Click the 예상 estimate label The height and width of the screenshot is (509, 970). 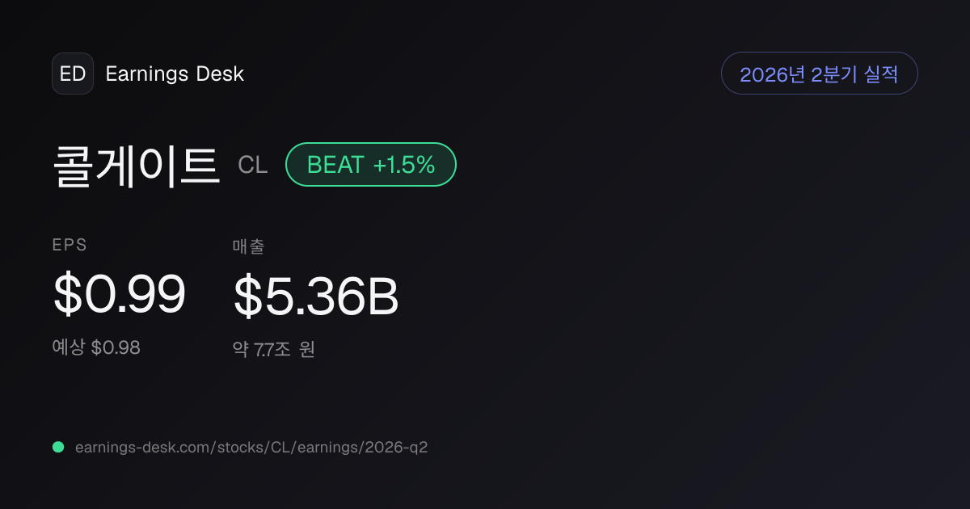[x=69, y=347]
